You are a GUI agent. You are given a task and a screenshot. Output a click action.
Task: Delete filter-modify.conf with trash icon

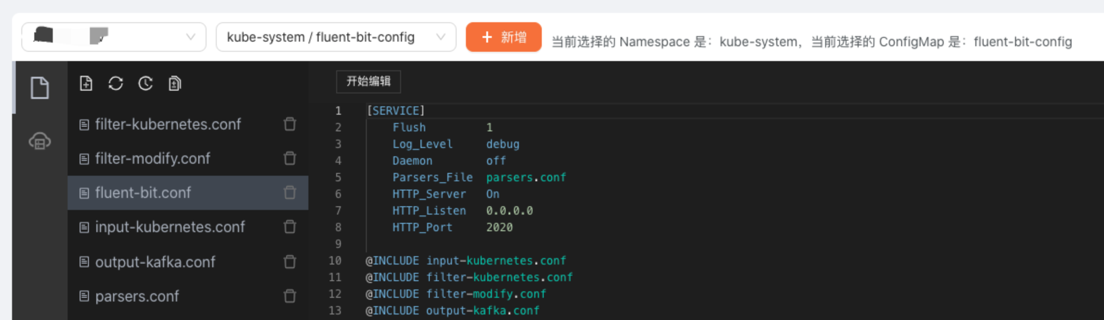point(290,158)
